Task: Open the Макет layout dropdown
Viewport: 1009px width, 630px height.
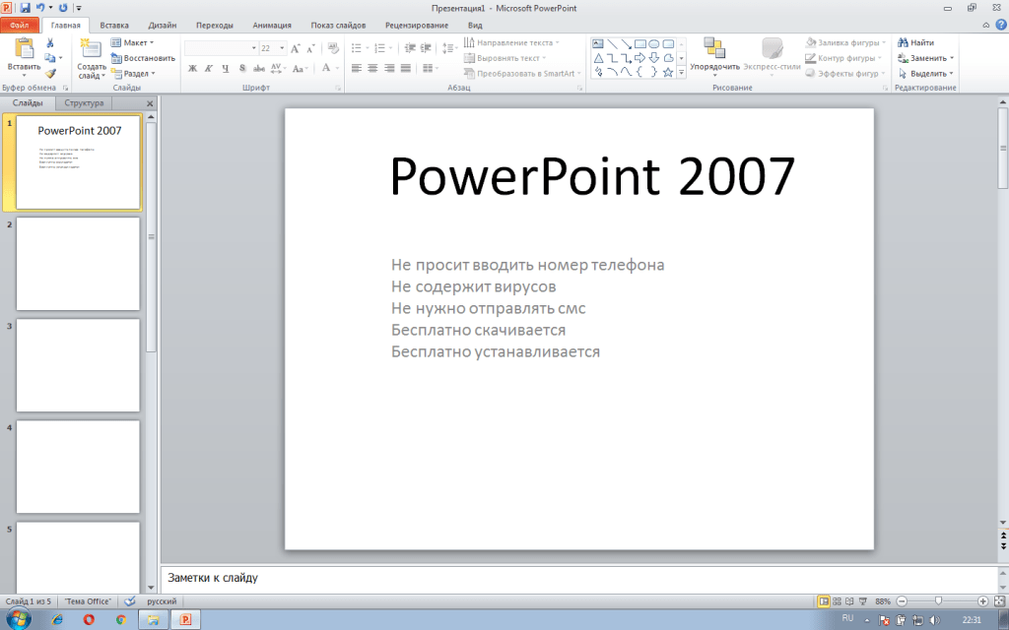Action: 134,42
